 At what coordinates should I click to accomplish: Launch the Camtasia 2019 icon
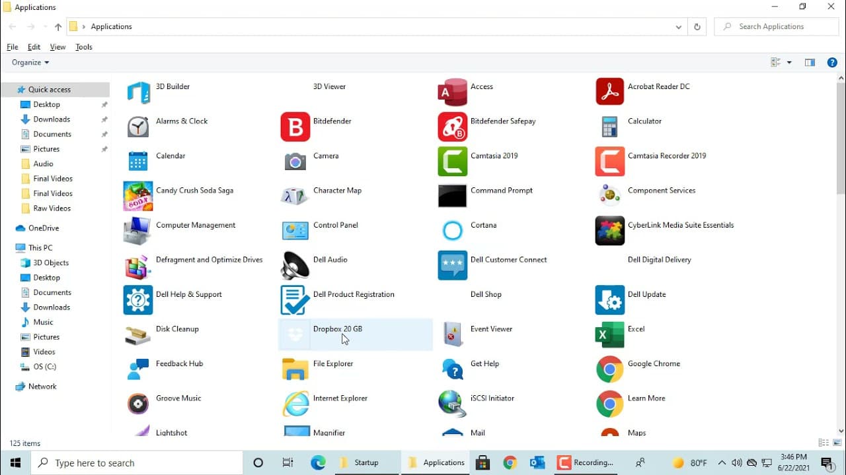click(x=453, y=161)
